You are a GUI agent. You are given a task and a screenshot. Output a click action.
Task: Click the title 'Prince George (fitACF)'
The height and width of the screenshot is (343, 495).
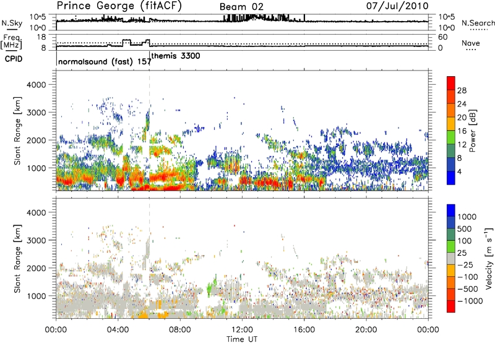(x=119, y=6)
